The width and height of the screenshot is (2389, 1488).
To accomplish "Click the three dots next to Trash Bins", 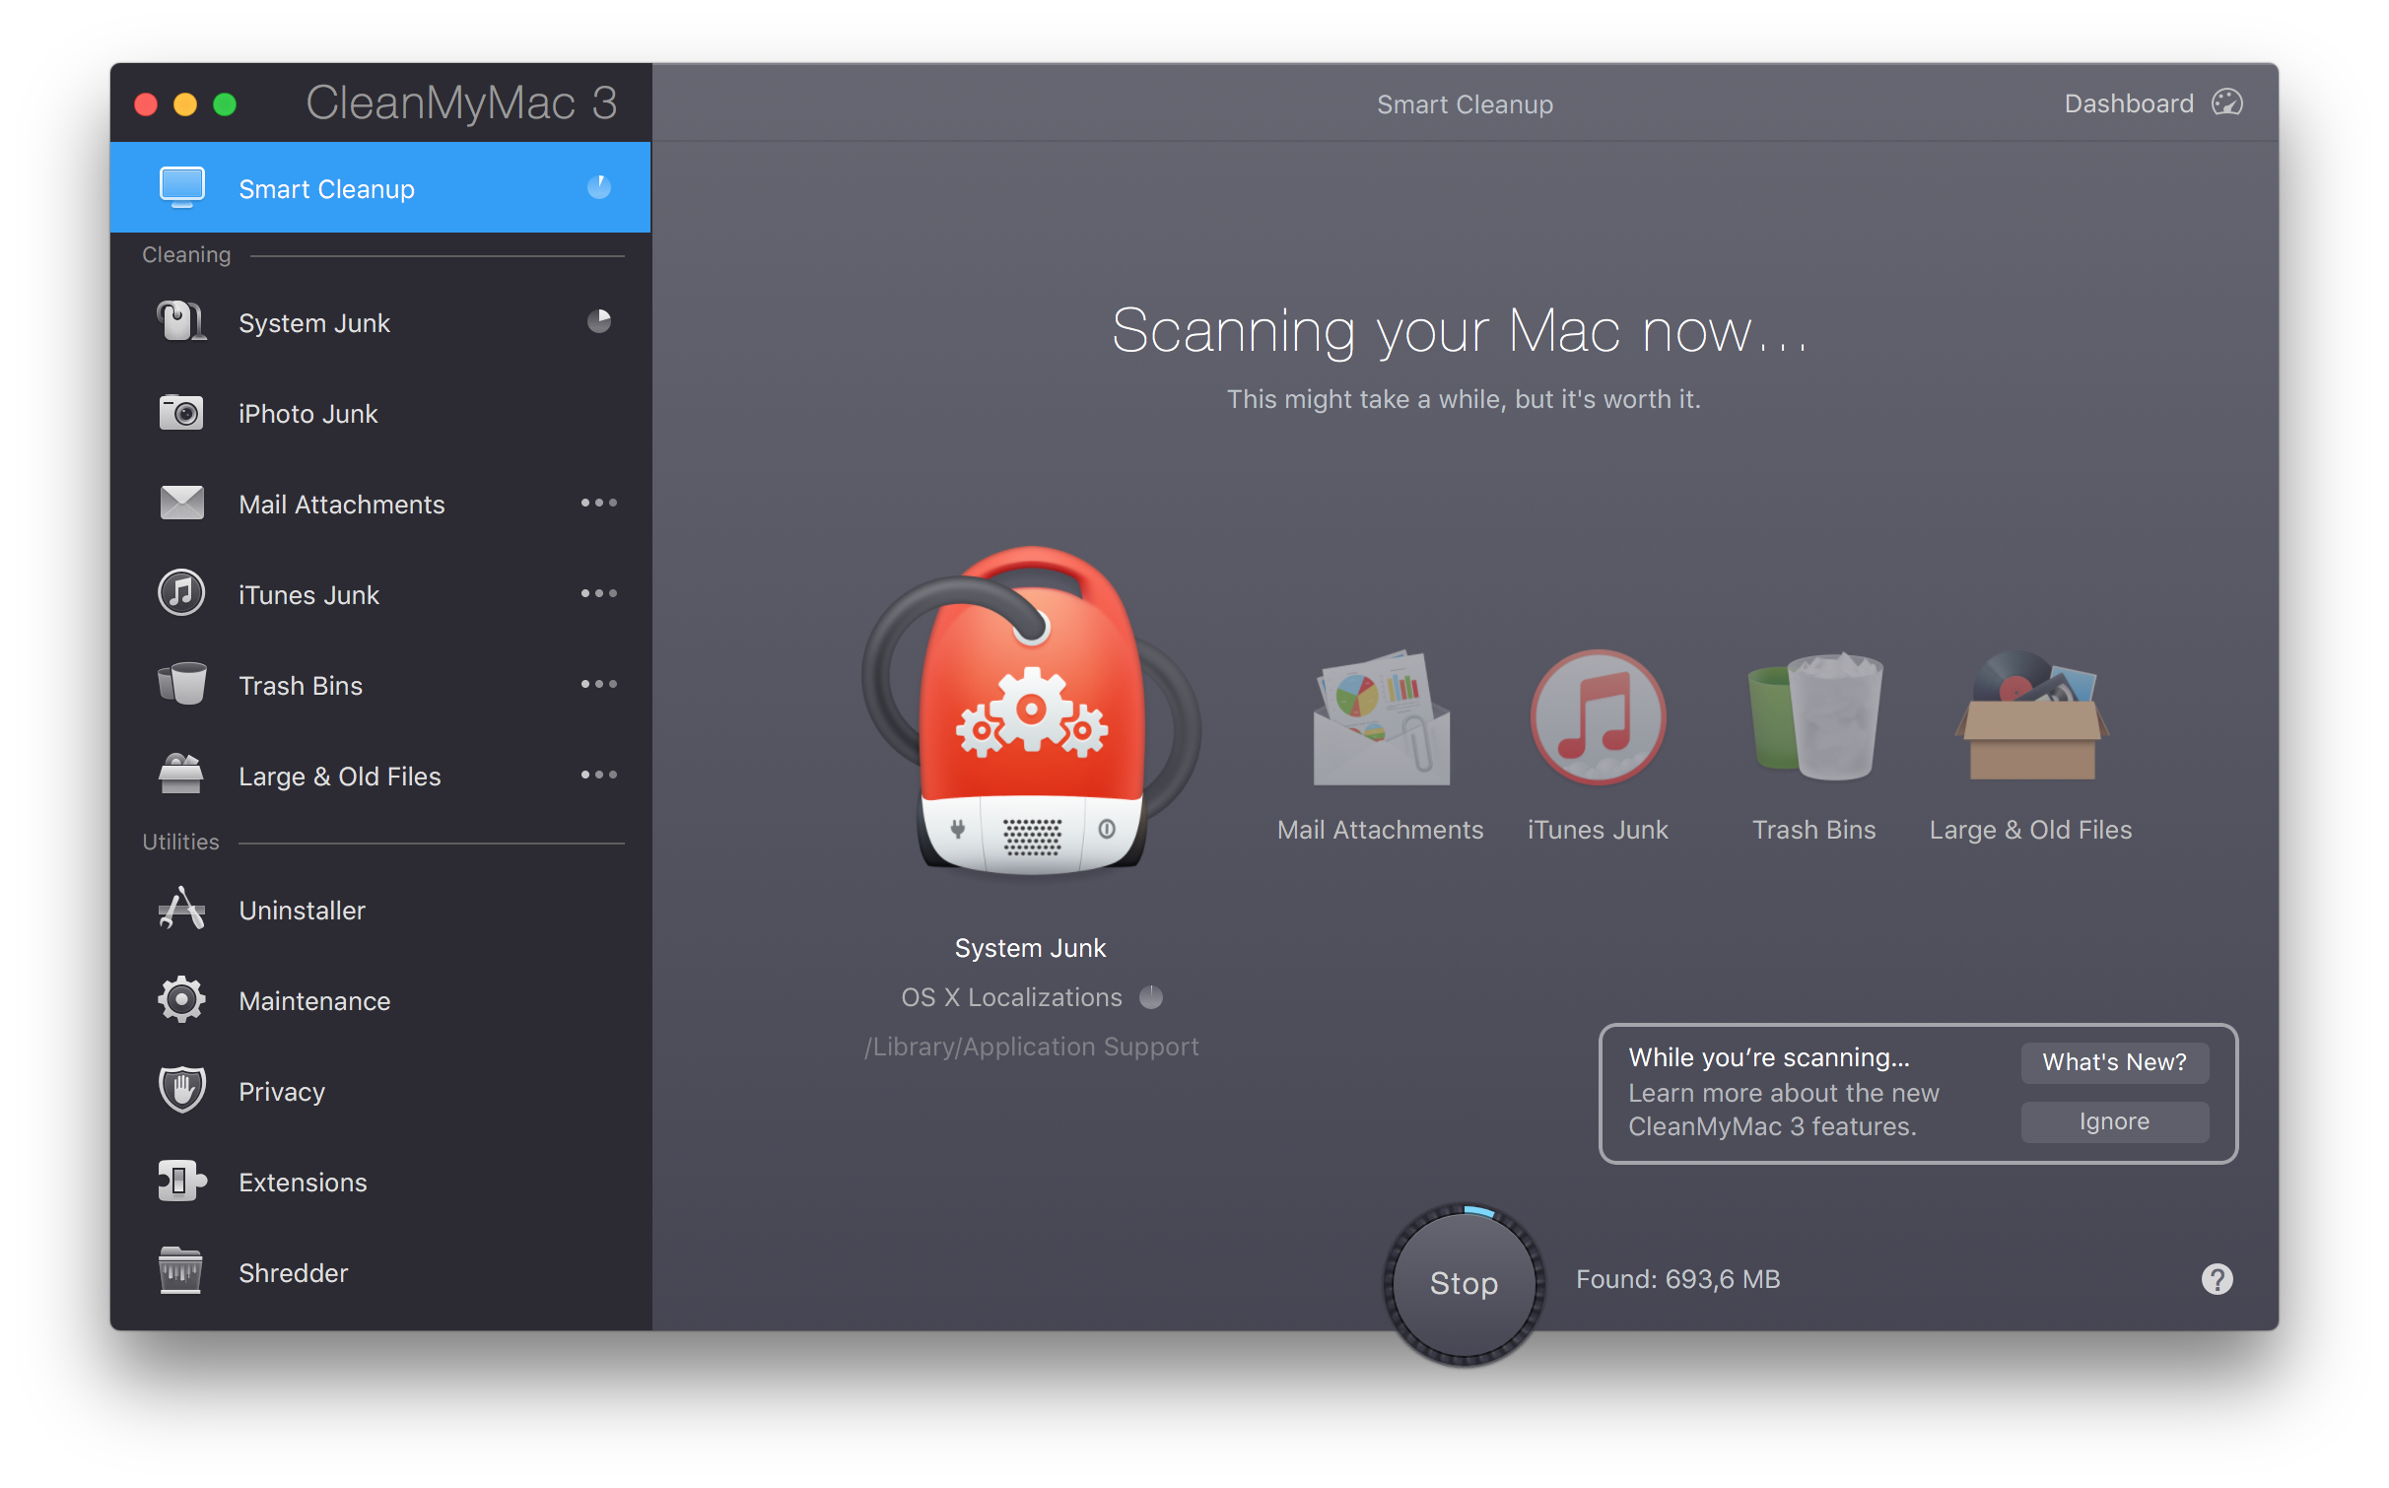I will click(x=598, y=685).
